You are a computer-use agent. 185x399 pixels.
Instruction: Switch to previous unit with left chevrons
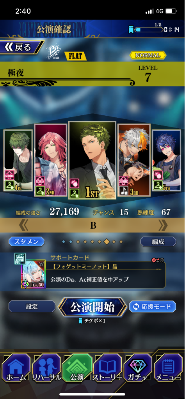23,226
